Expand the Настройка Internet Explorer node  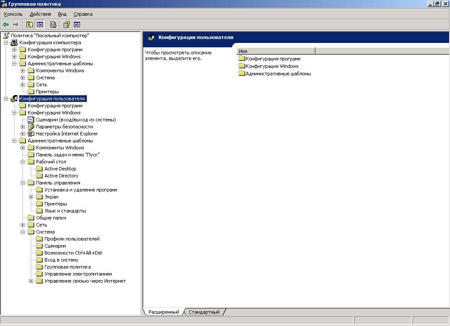pyautogui.click(x=22, y=134)
